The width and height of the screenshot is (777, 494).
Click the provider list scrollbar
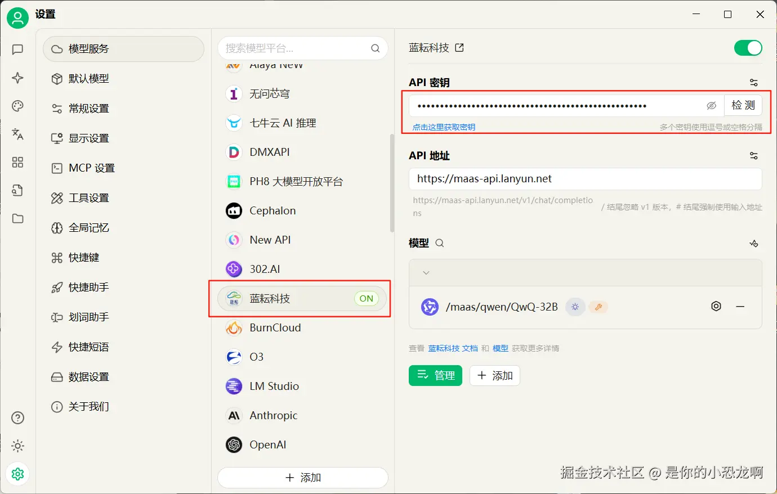click(x=392, y=183)
